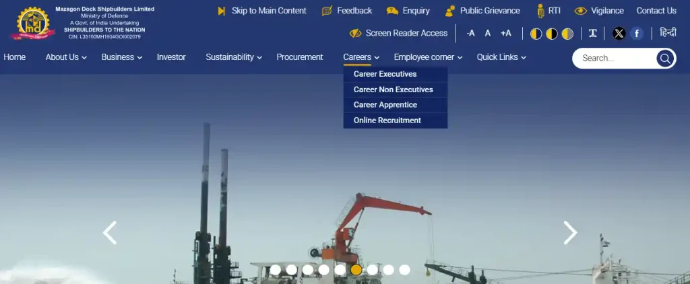This screenshot has height=284, width=690.
Task: Select the fifth carousel slide dot
Action: (x=340, y=269)
